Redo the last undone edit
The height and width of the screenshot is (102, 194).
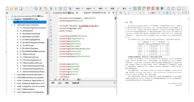click(31, 8)
